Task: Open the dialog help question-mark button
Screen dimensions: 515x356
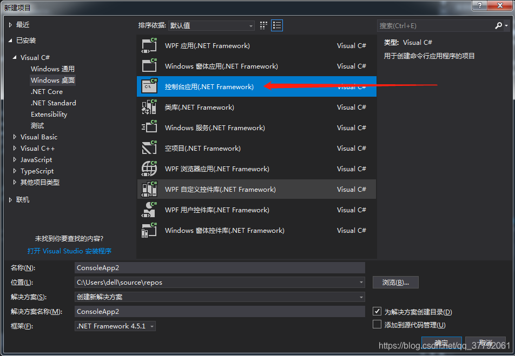Action: tap(480, 5)
